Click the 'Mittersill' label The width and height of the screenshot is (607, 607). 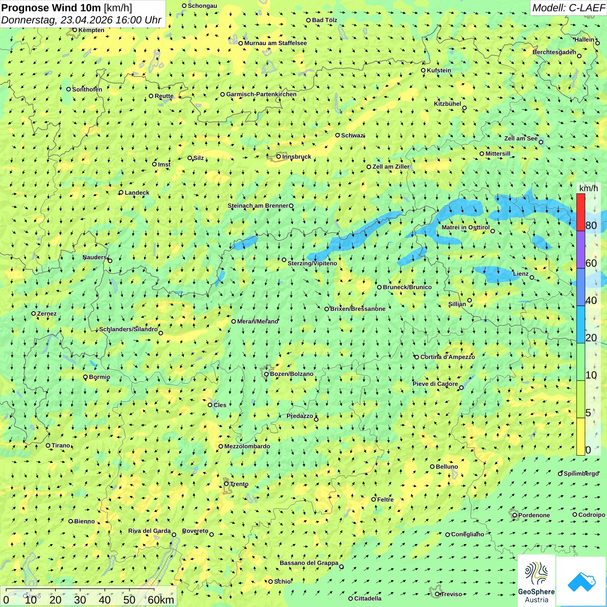tap(498, 153)
